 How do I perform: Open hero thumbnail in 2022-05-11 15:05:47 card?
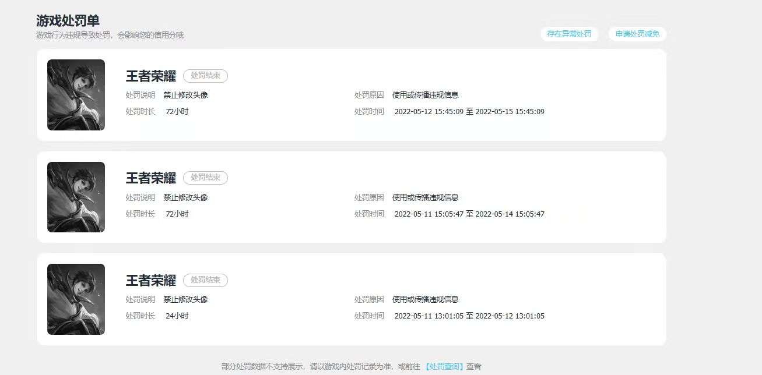tap(76, 197)
